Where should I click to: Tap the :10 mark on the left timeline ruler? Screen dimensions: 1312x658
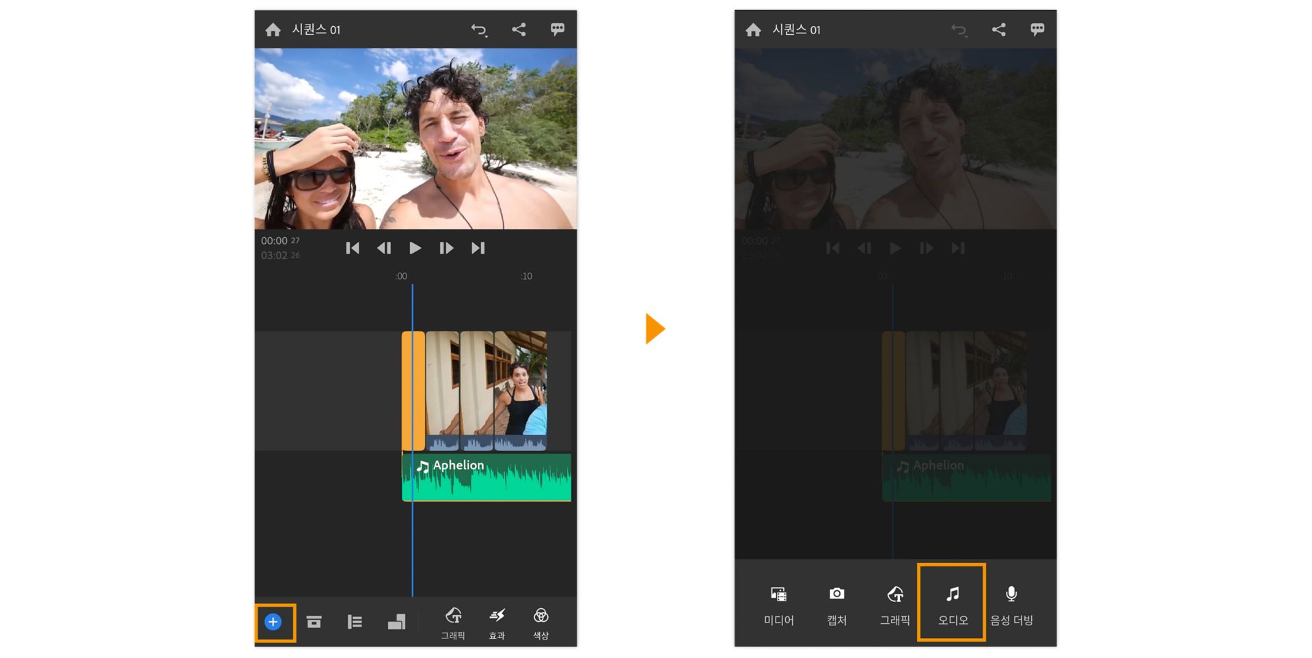tap(526, 276)
